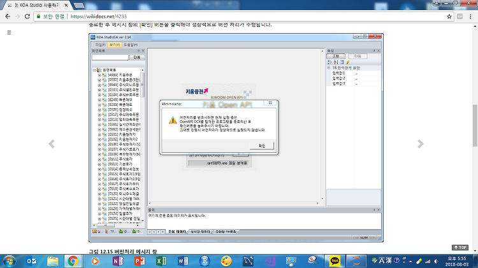Select the [0024] row in the tree
The width and height of the screenshot is (478, 268).
pyautogui.click(x=120, y=213)
